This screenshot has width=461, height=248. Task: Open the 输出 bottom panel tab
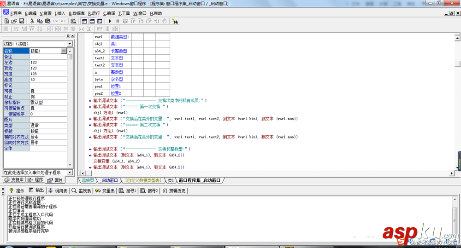click(x=36, y=190)
